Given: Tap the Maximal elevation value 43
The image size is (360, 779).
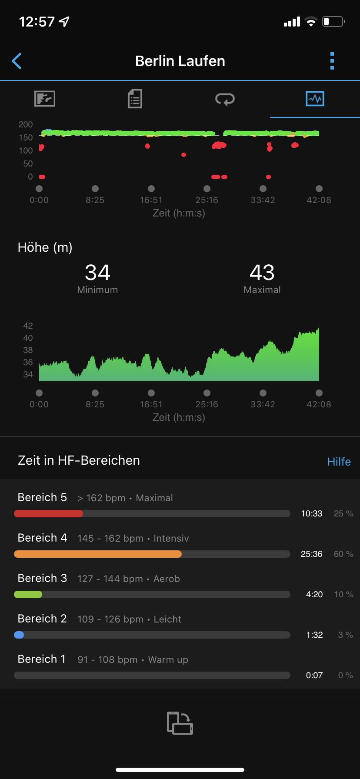Looking at the screenshot, I should coord(262,273).
